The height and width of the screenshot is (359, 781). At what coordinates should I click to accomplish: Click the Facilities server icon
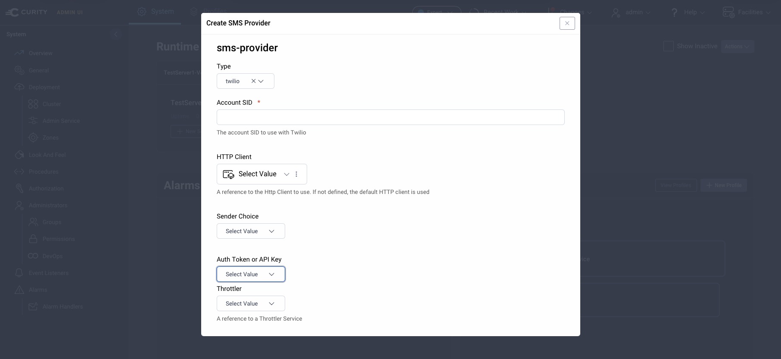point(728,12)
